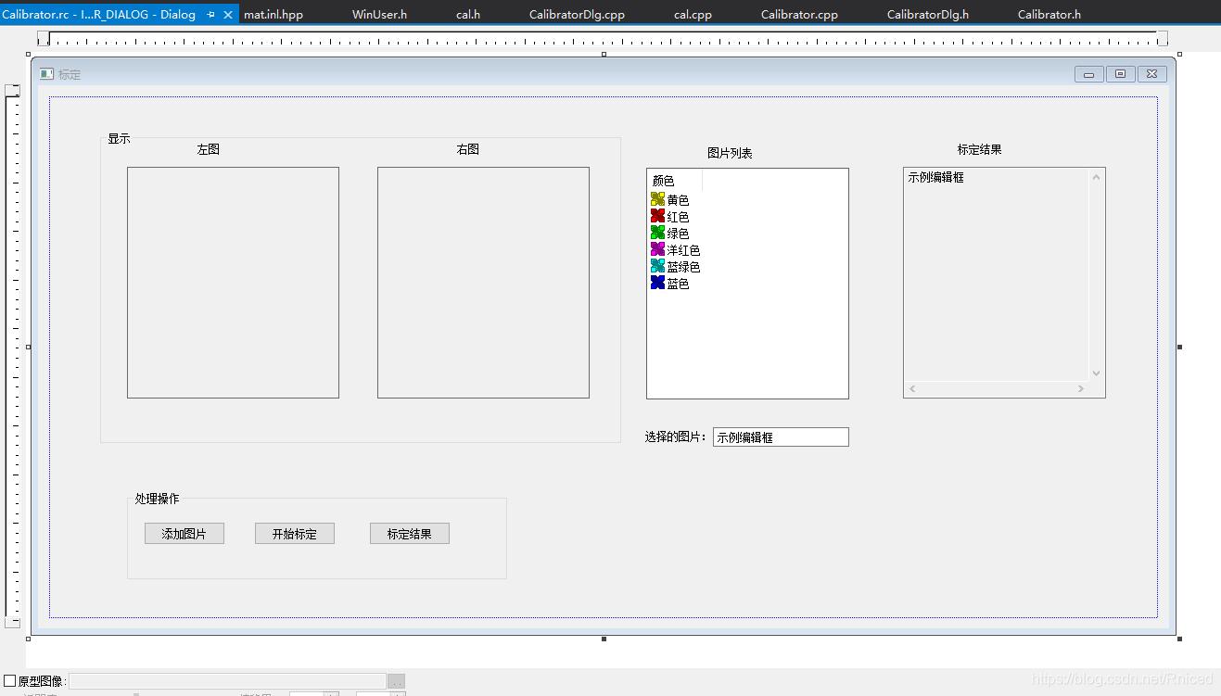Click the green (绿色) list item icon
This screenshot has height=696, width=1221.
pos(658,233)
